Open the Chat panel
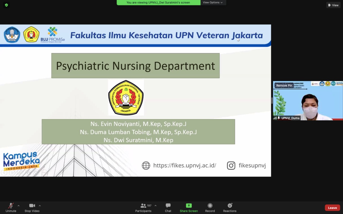The width and height of the screenshot is (343, 214). tap(168, 208)
